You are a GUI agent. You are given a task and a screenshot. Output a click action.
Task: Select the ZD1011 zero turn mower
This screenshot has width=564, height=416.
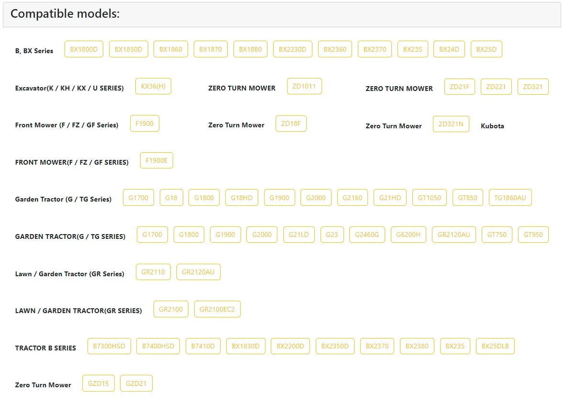[x=304, y=86]
